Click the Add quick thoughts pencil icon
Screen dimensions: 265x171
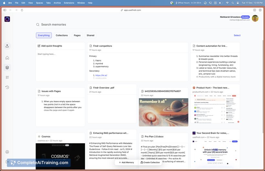click(39, 46)
